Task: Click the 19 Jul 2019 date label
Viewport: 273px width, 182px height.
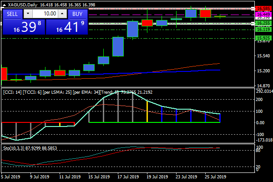Action: (157, 177)
